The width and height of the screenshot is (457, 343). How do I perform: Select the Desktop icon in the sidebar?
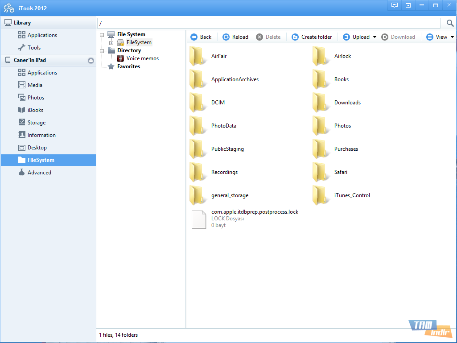point(23,147)
